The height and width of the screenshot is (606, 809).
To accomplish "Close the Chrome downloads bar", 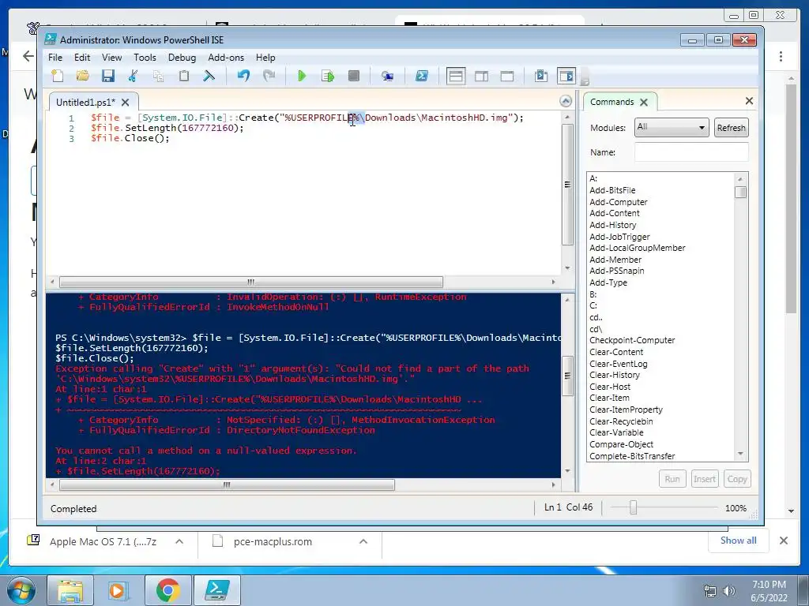I will pyautogui.click(x=784, y=541).
